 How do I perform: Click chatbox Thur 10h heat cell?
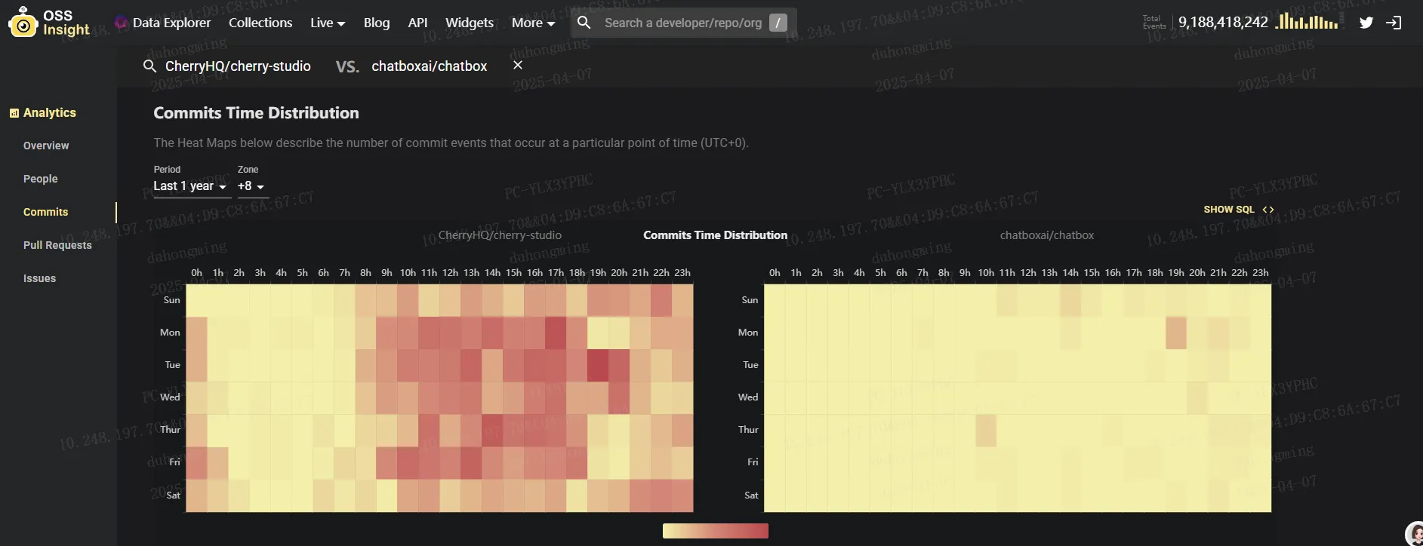(986, 430)
